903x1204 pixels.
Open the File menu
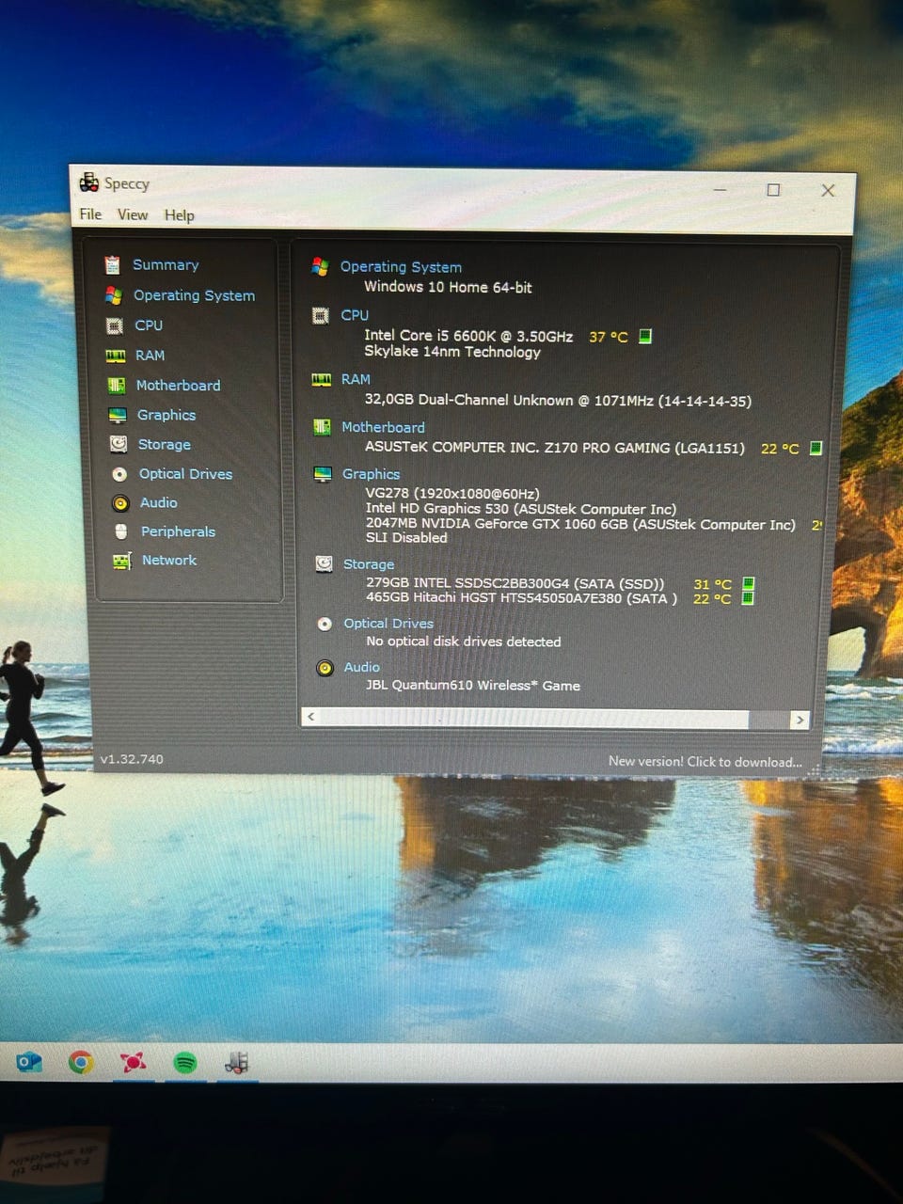point(90,214)
